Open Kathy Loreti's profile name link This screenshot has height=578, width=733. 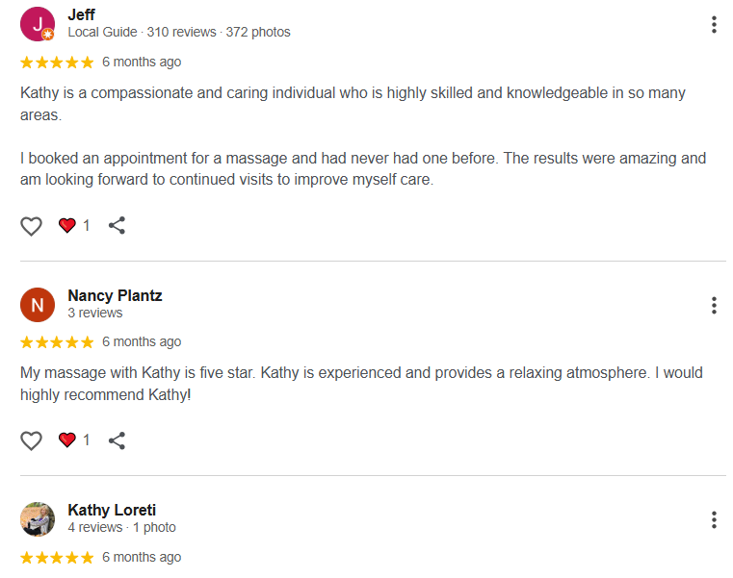click(x=112, y=510)
